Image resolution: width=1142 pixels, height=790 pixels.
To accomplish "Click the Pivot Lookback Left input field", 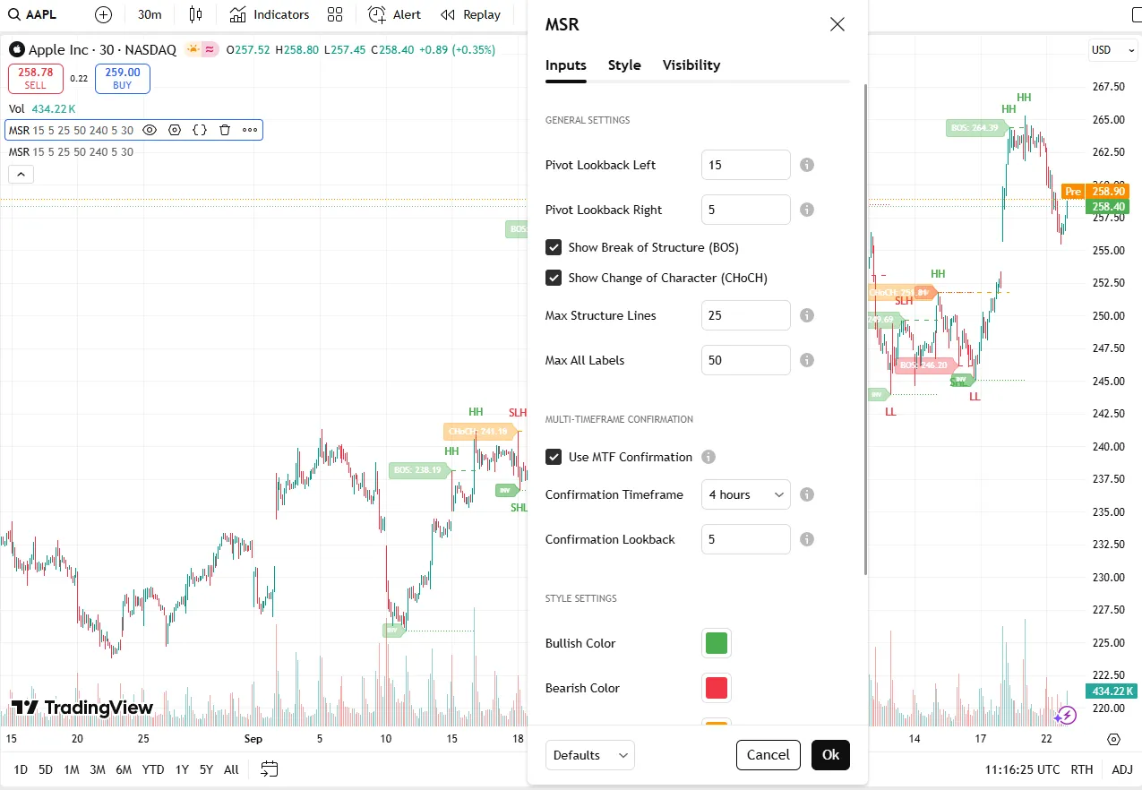I will point(745,165).
